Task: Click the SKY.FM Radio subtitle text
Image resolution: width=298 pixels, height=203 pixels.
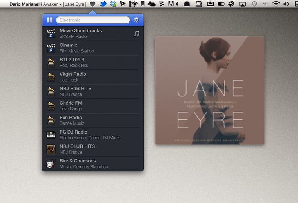Action: [x=73, y=37]
